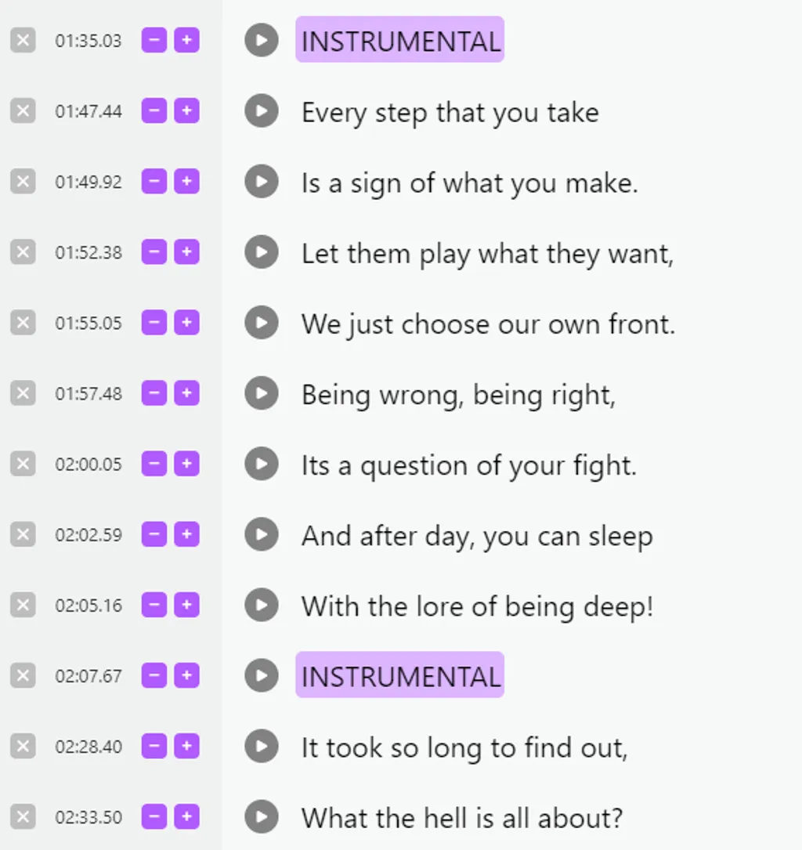Play the second INSTRUMENTAL line
802x850 pixels.
point(261,675)
